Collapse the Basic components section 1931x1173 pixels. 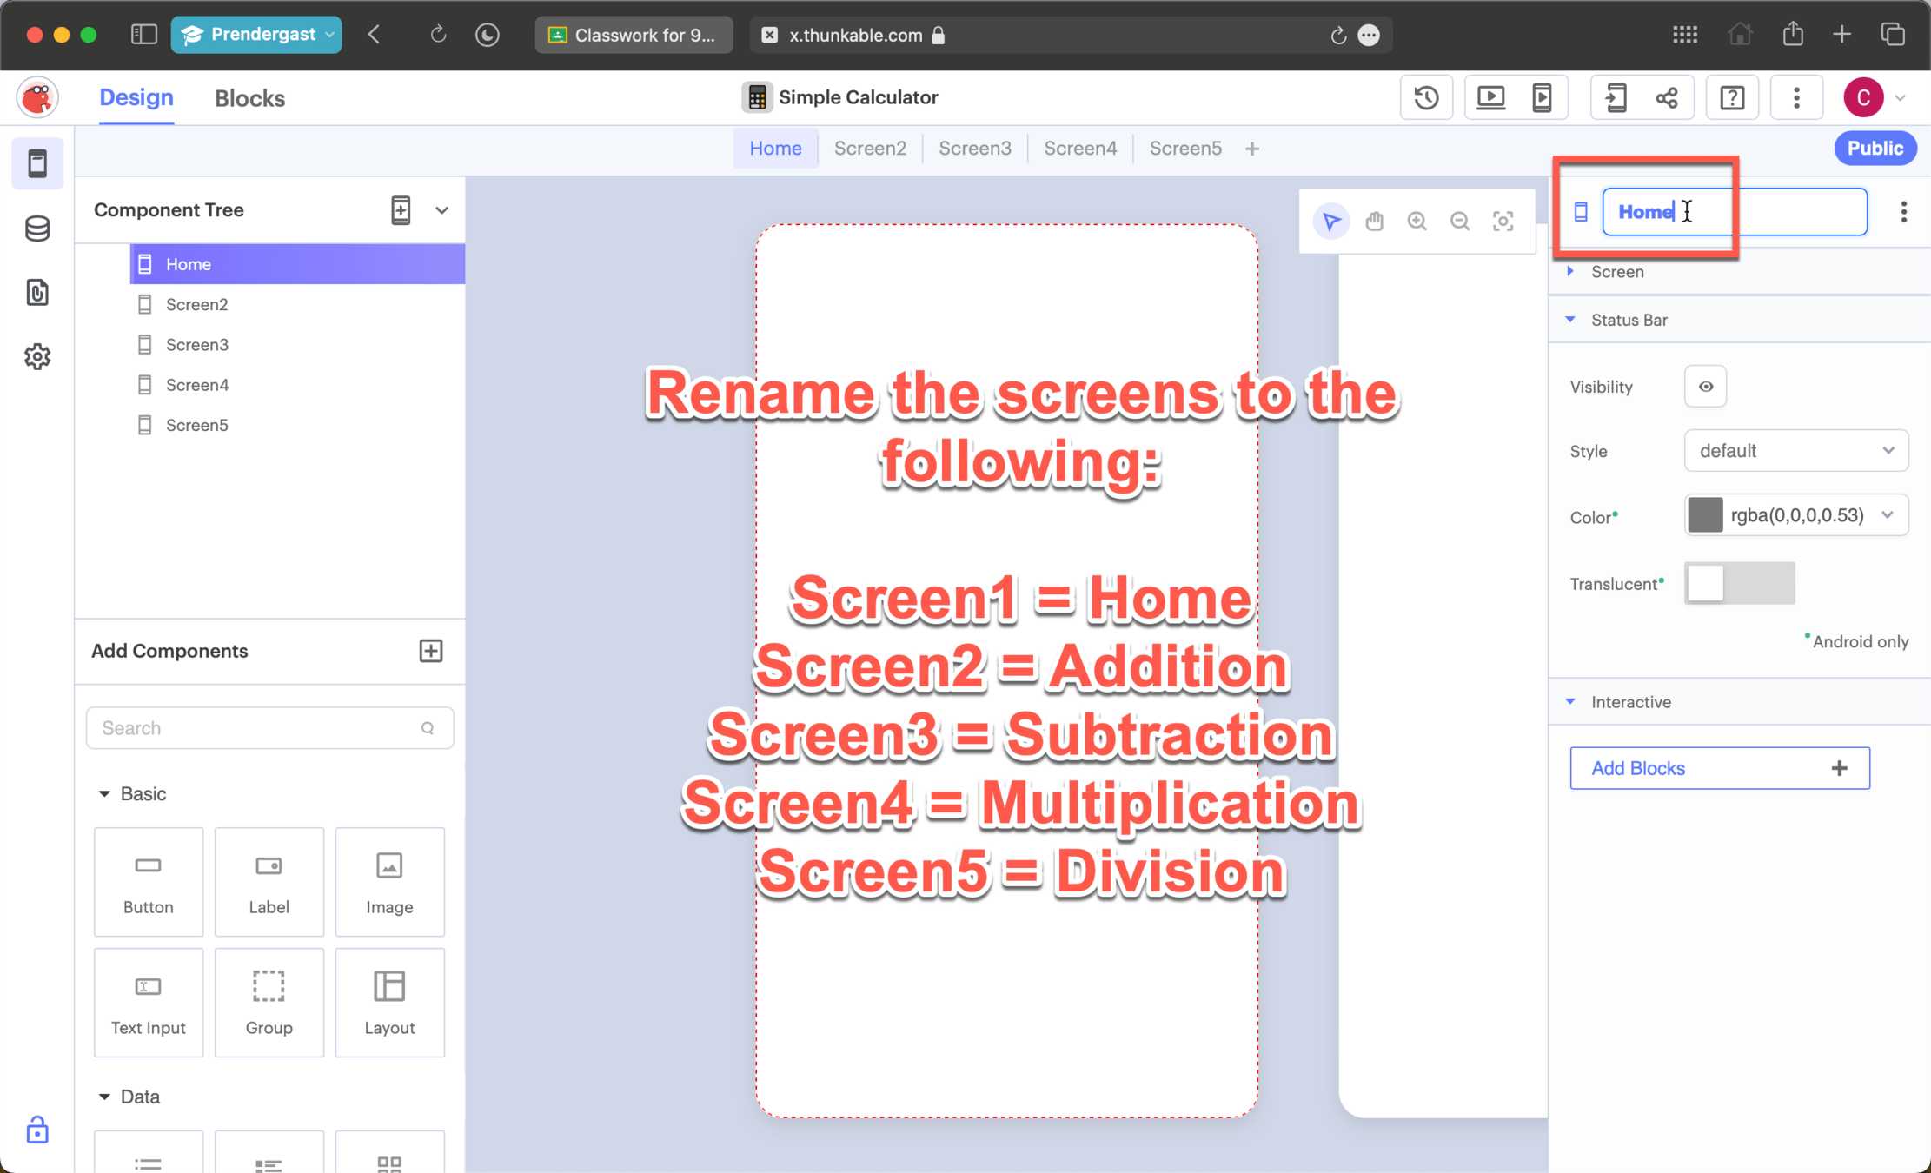point(105,793)
